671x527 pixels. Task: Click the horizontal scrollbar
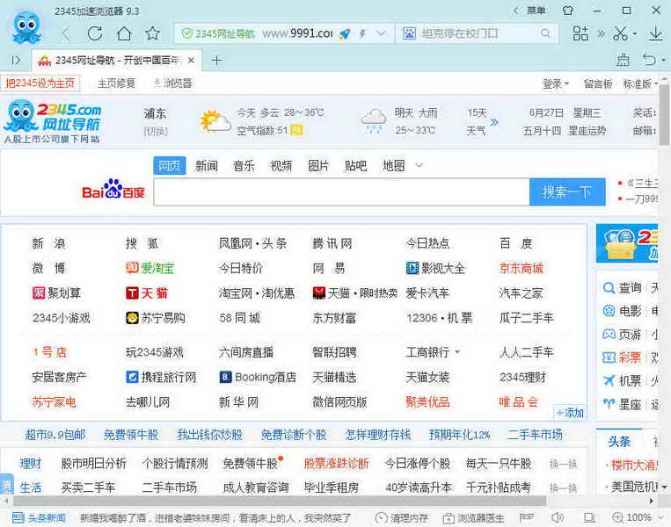(x=281, y=501)
